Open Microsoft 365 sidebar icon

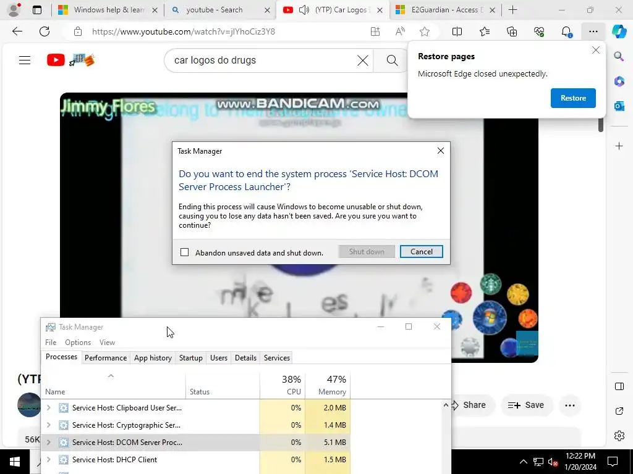click(x=619, y=81)
